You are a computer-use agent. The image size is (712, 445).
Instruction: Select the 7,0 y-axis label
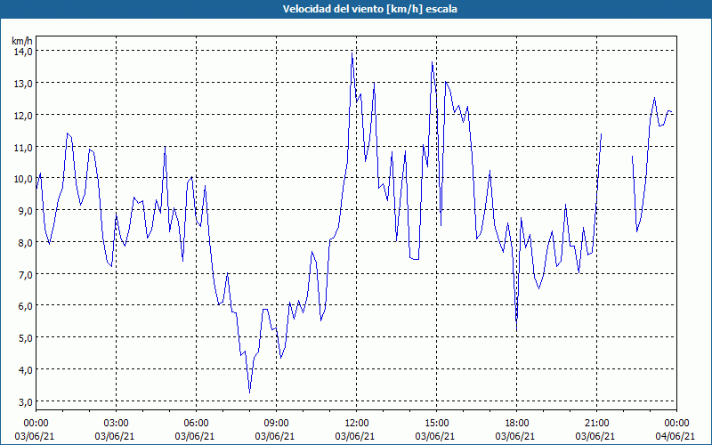25,274
